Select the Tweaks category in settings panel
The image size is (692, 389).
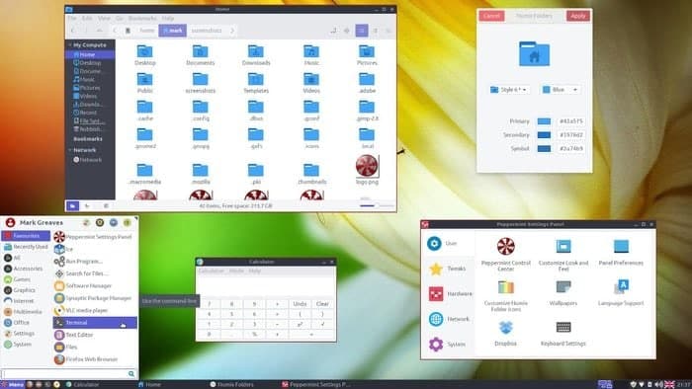click(448, 269)
